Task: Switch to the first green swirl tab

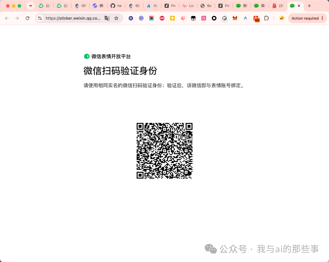Action: 44,6
